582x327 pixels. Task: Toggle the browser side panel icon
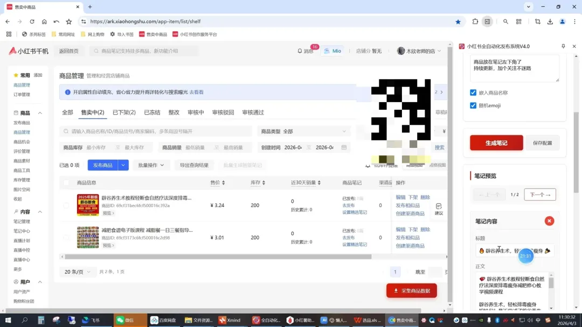[487, 22]
